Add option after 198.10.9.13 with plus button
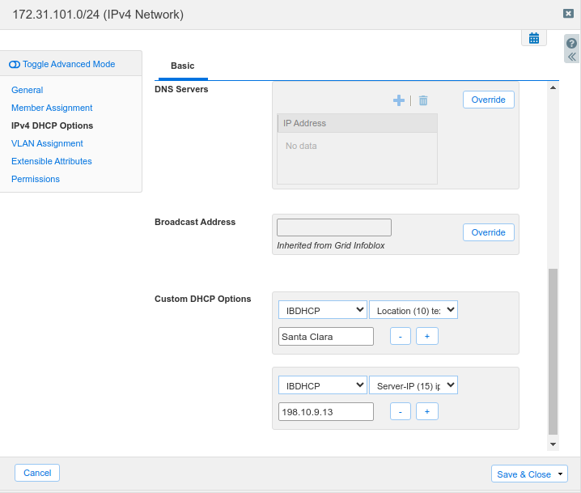Screen dimensions: 581x493 427,411
